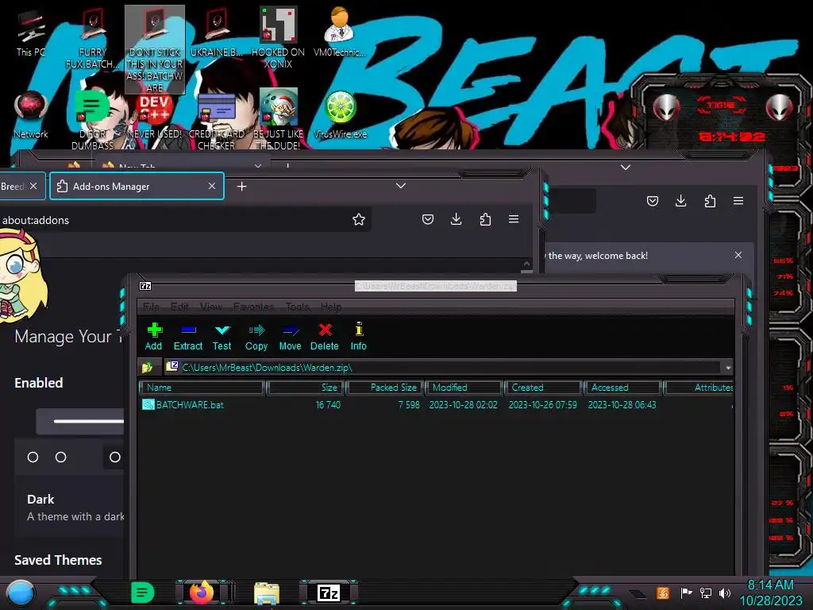Open Help menu in 7-Zip
Viewport: 813px width, 610px height.
(x=331, y=307)
